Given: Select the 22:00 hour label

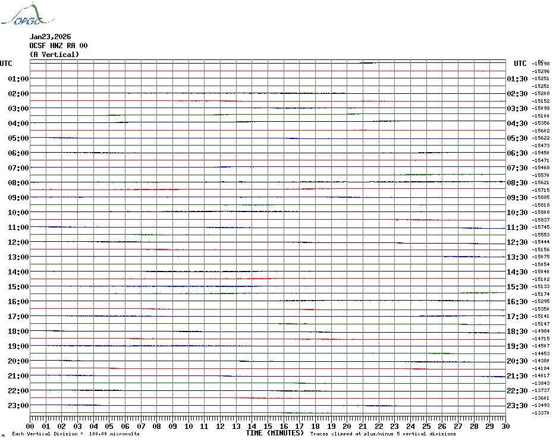Looking at the screenshot, I should coord(18,390).
